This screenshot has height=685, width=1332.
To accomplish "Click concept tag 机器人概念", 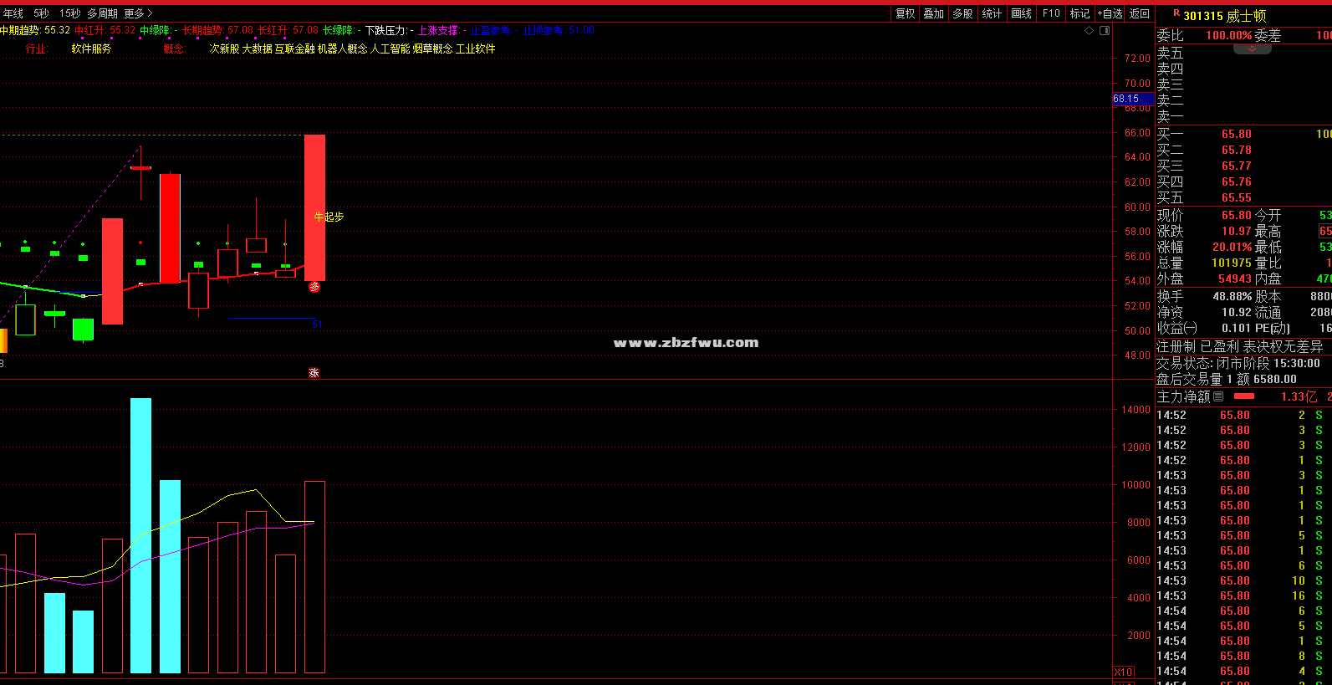I will click(343, 49).
